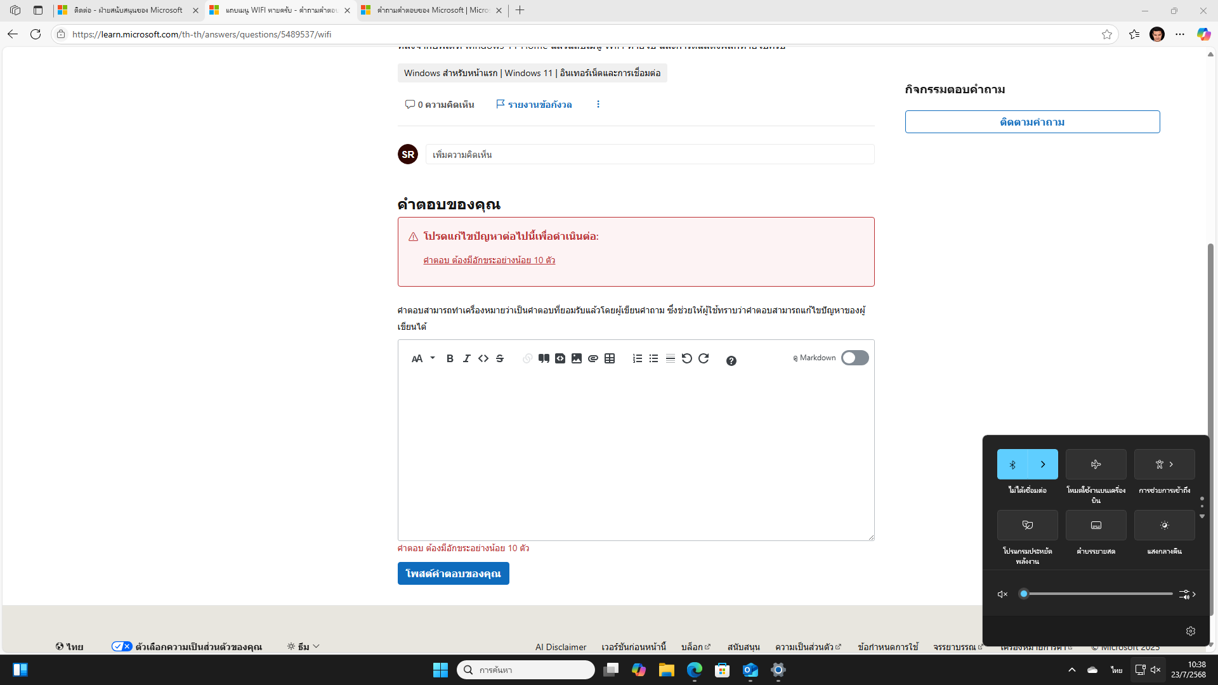Enable airplane mode tile
The image size is (1218, 685).
[x=1096, y=464]
